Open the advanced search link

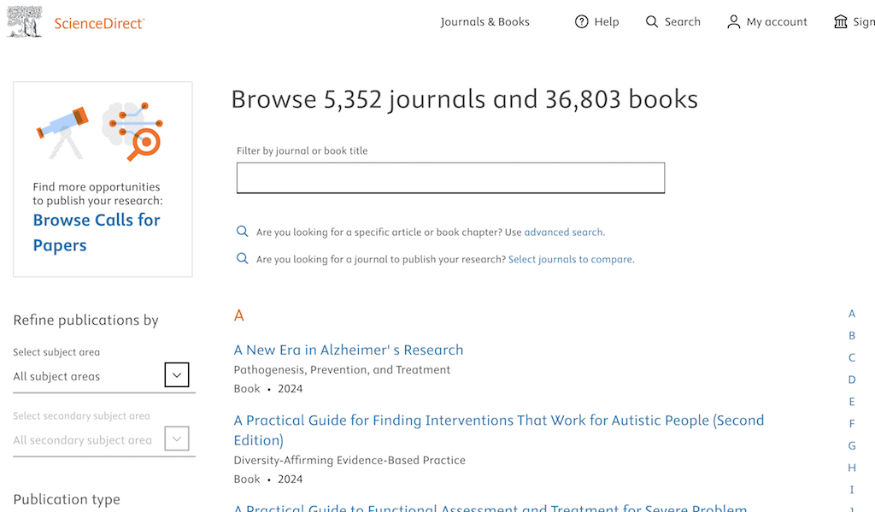[x=563, y=232]
